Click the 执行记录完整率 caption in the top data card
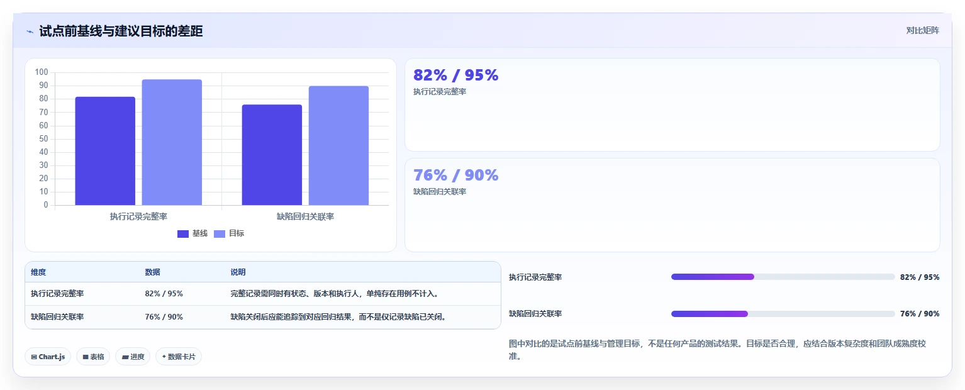The image size is (965, 390). point(440,92)
